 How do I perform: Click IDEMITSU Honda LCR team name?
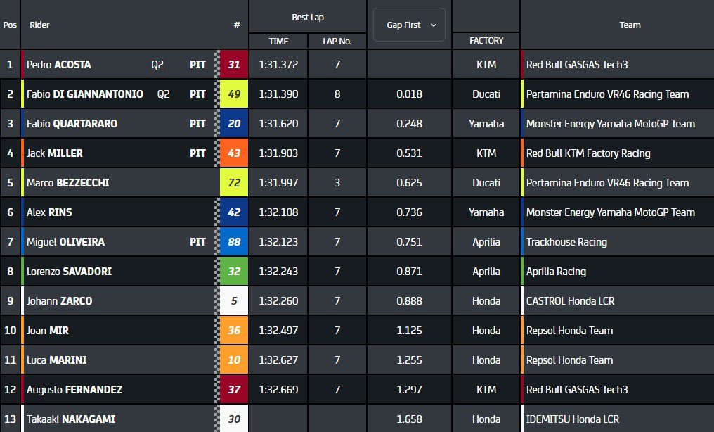tap(572, 419)
